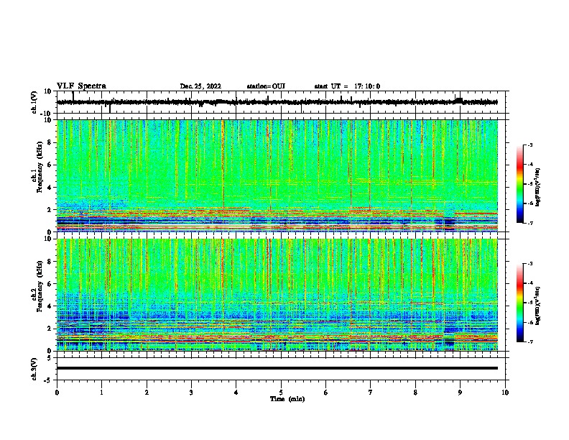The height and width of the screenshot is (440, 569).
Task: Click the ch.2 color scale "log(PSD)" unit label
Action: coord(538,306)
